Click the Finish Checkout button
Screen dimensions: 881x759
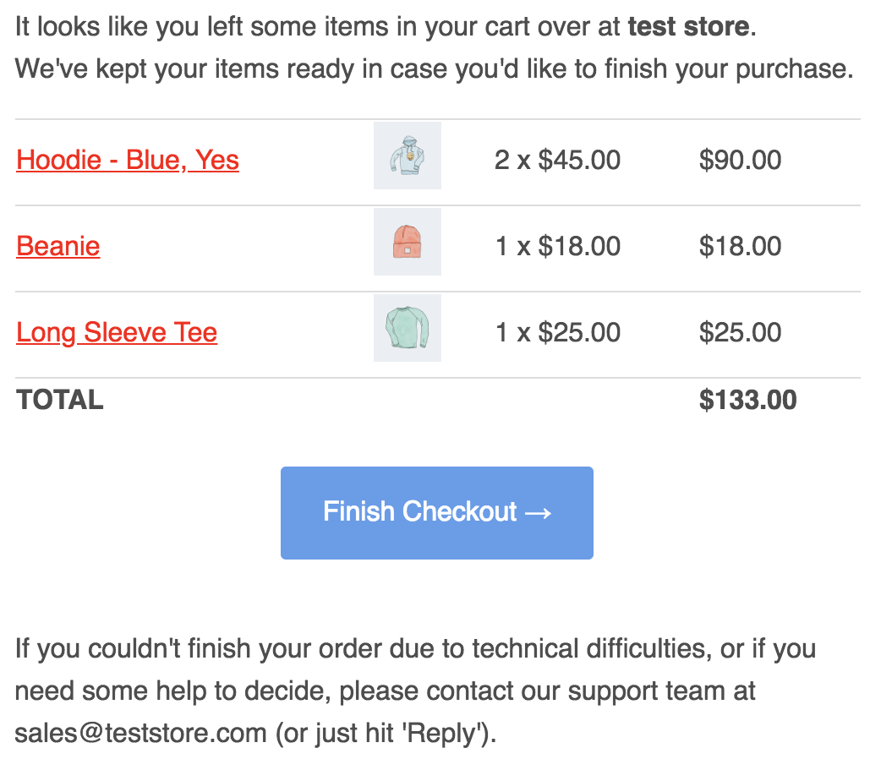[x=437, y=513]
